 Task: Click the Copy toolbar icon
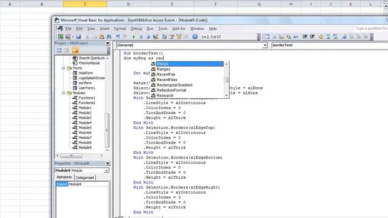[x=95, y=37]
